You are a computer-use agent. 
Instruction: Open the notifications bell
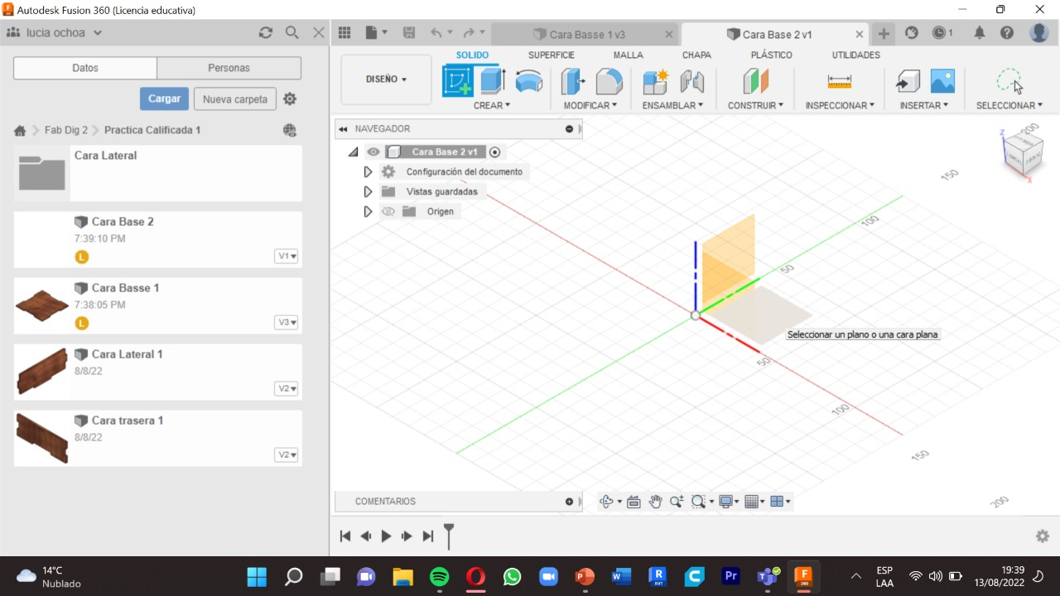point(980,33)
